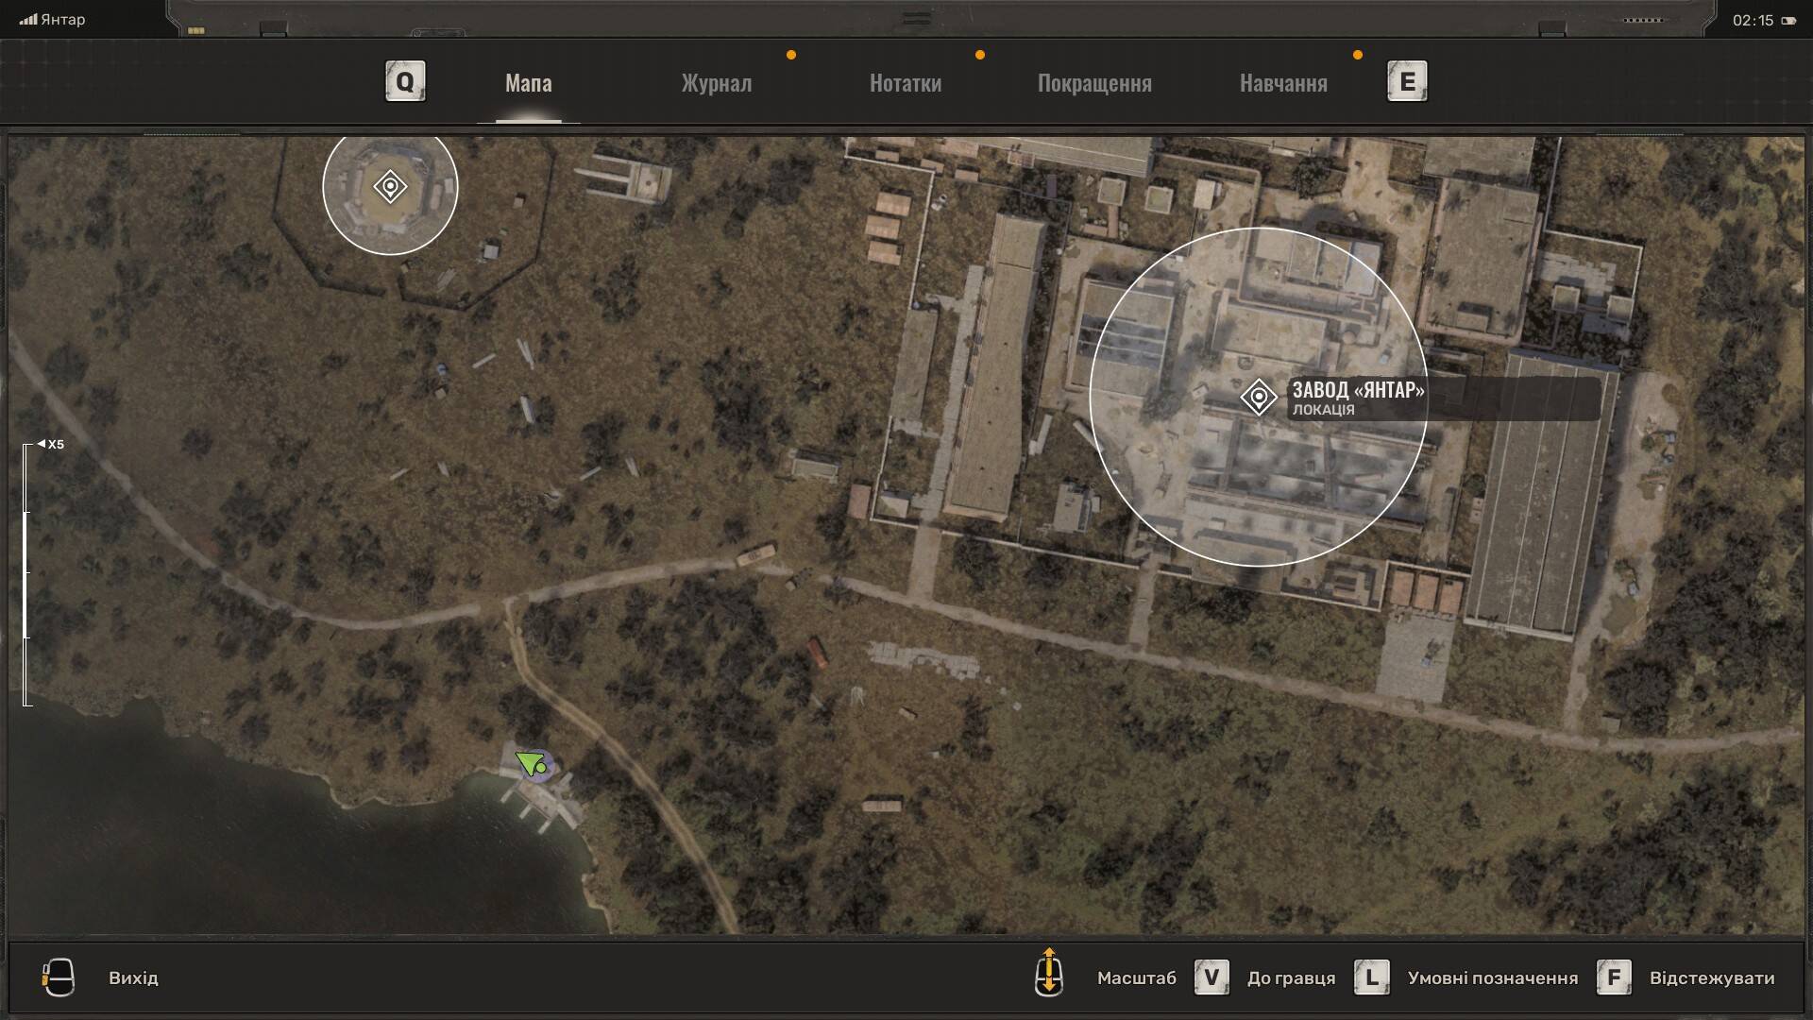Screen dimensions: 1813x1020
Task: Click the Q key previous-tab icon
Action: 405,81
